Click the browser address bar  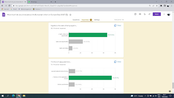pyautogui.click(x=80, y=6)
